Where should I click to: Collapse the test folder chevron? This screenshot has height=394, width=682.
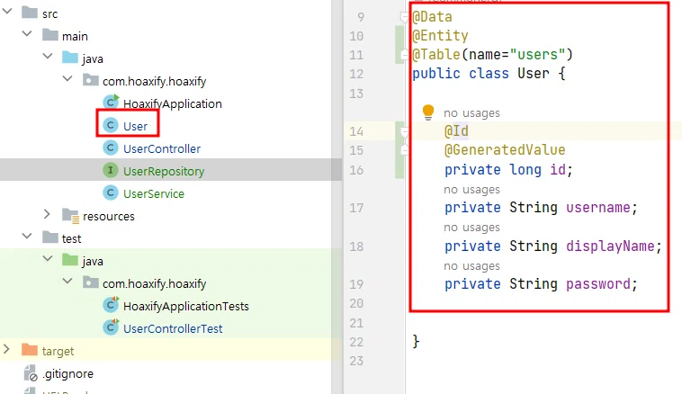click(27, 237)
